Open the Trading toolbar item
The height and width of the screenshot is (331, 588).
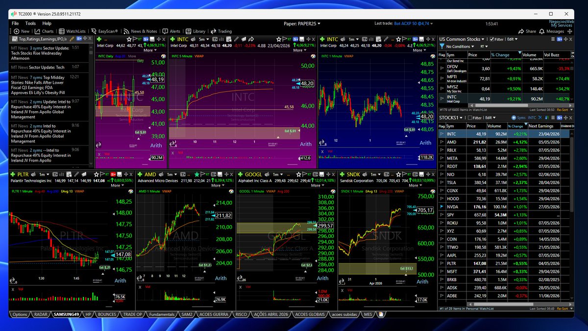tap(221, 31)
